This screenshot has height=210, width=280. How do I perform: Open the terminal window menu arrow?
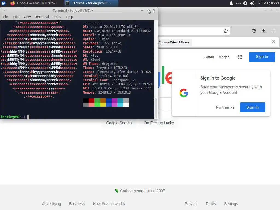point(4,10)
